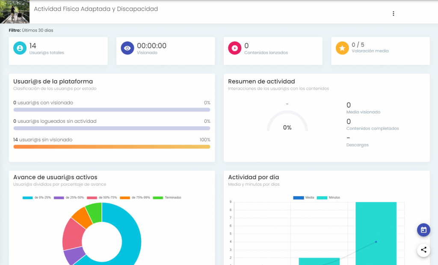Click the calendar date filter floating button
This screenshot has height=265, width=438.
(x=423, y=230)
